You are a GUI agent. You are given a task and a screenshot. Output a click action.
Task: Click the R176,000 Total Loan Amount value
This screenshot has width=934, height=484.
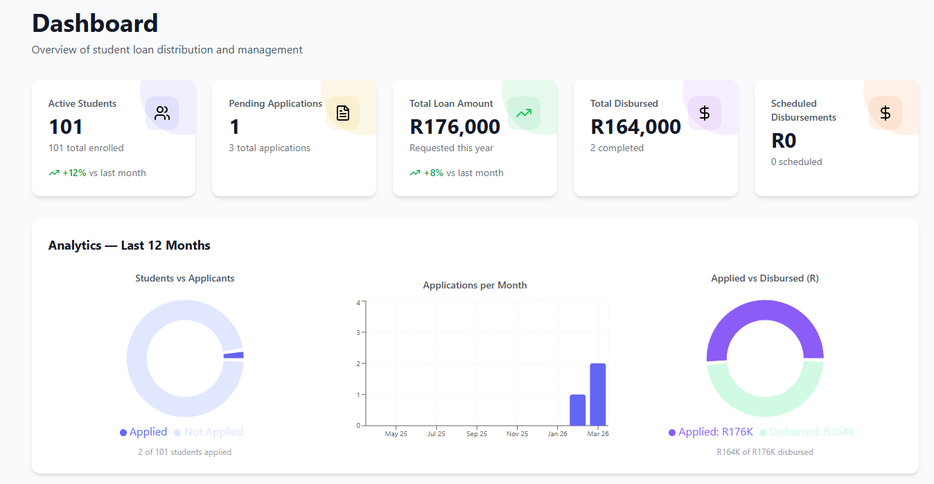pos(455,127)
